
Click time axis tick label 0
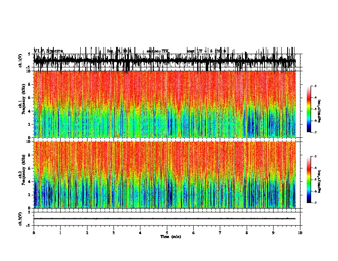(x=34, y=233)
